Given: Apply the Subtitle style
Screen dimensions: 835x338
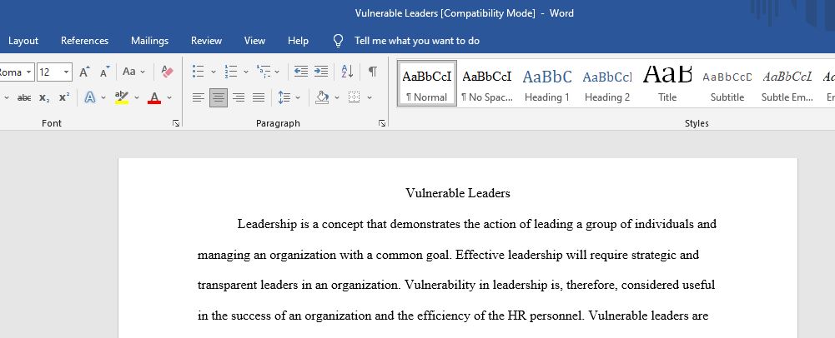Looking at the screenshot, I should tap(727, 83).
